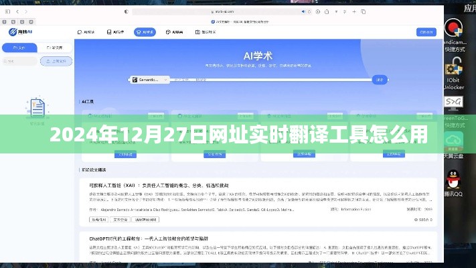
Task: Click the AI工具 section heading
Action: coord(88,102)
